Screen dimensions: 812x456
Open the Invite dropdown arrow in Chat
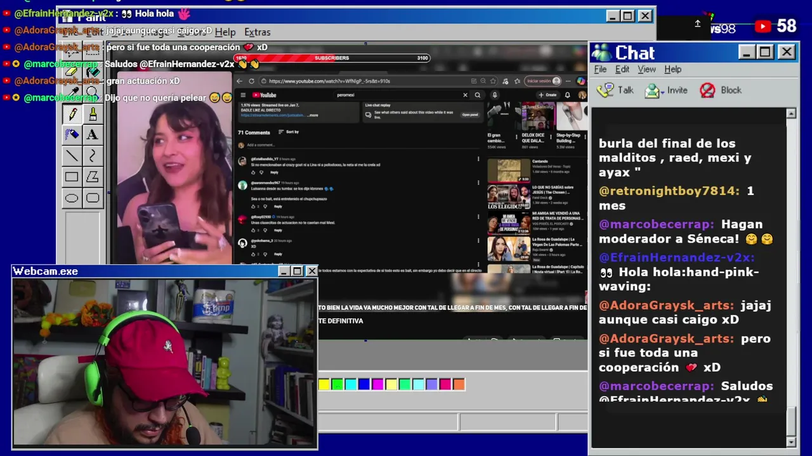(662, 92)
